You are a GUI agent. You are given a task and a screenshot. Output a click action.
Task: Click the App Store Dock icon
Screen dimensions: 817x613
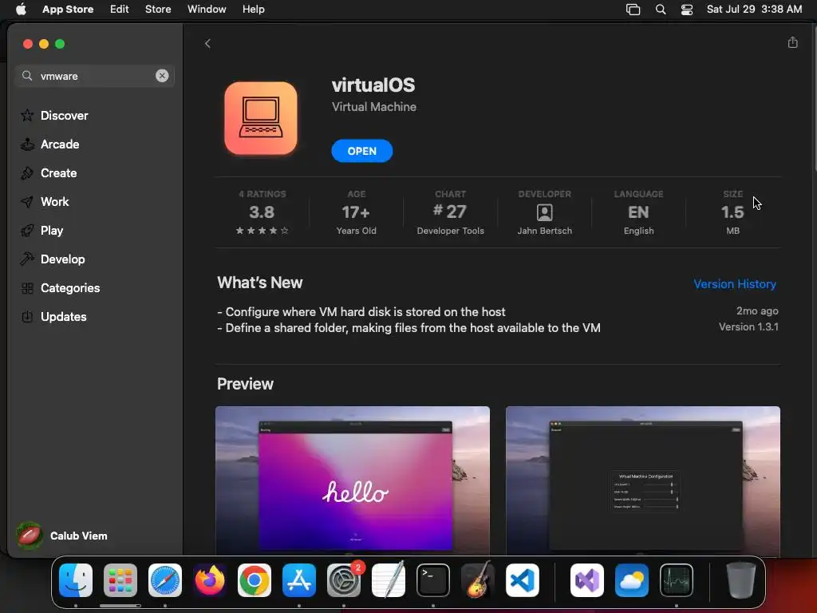[x=299, y=580]
